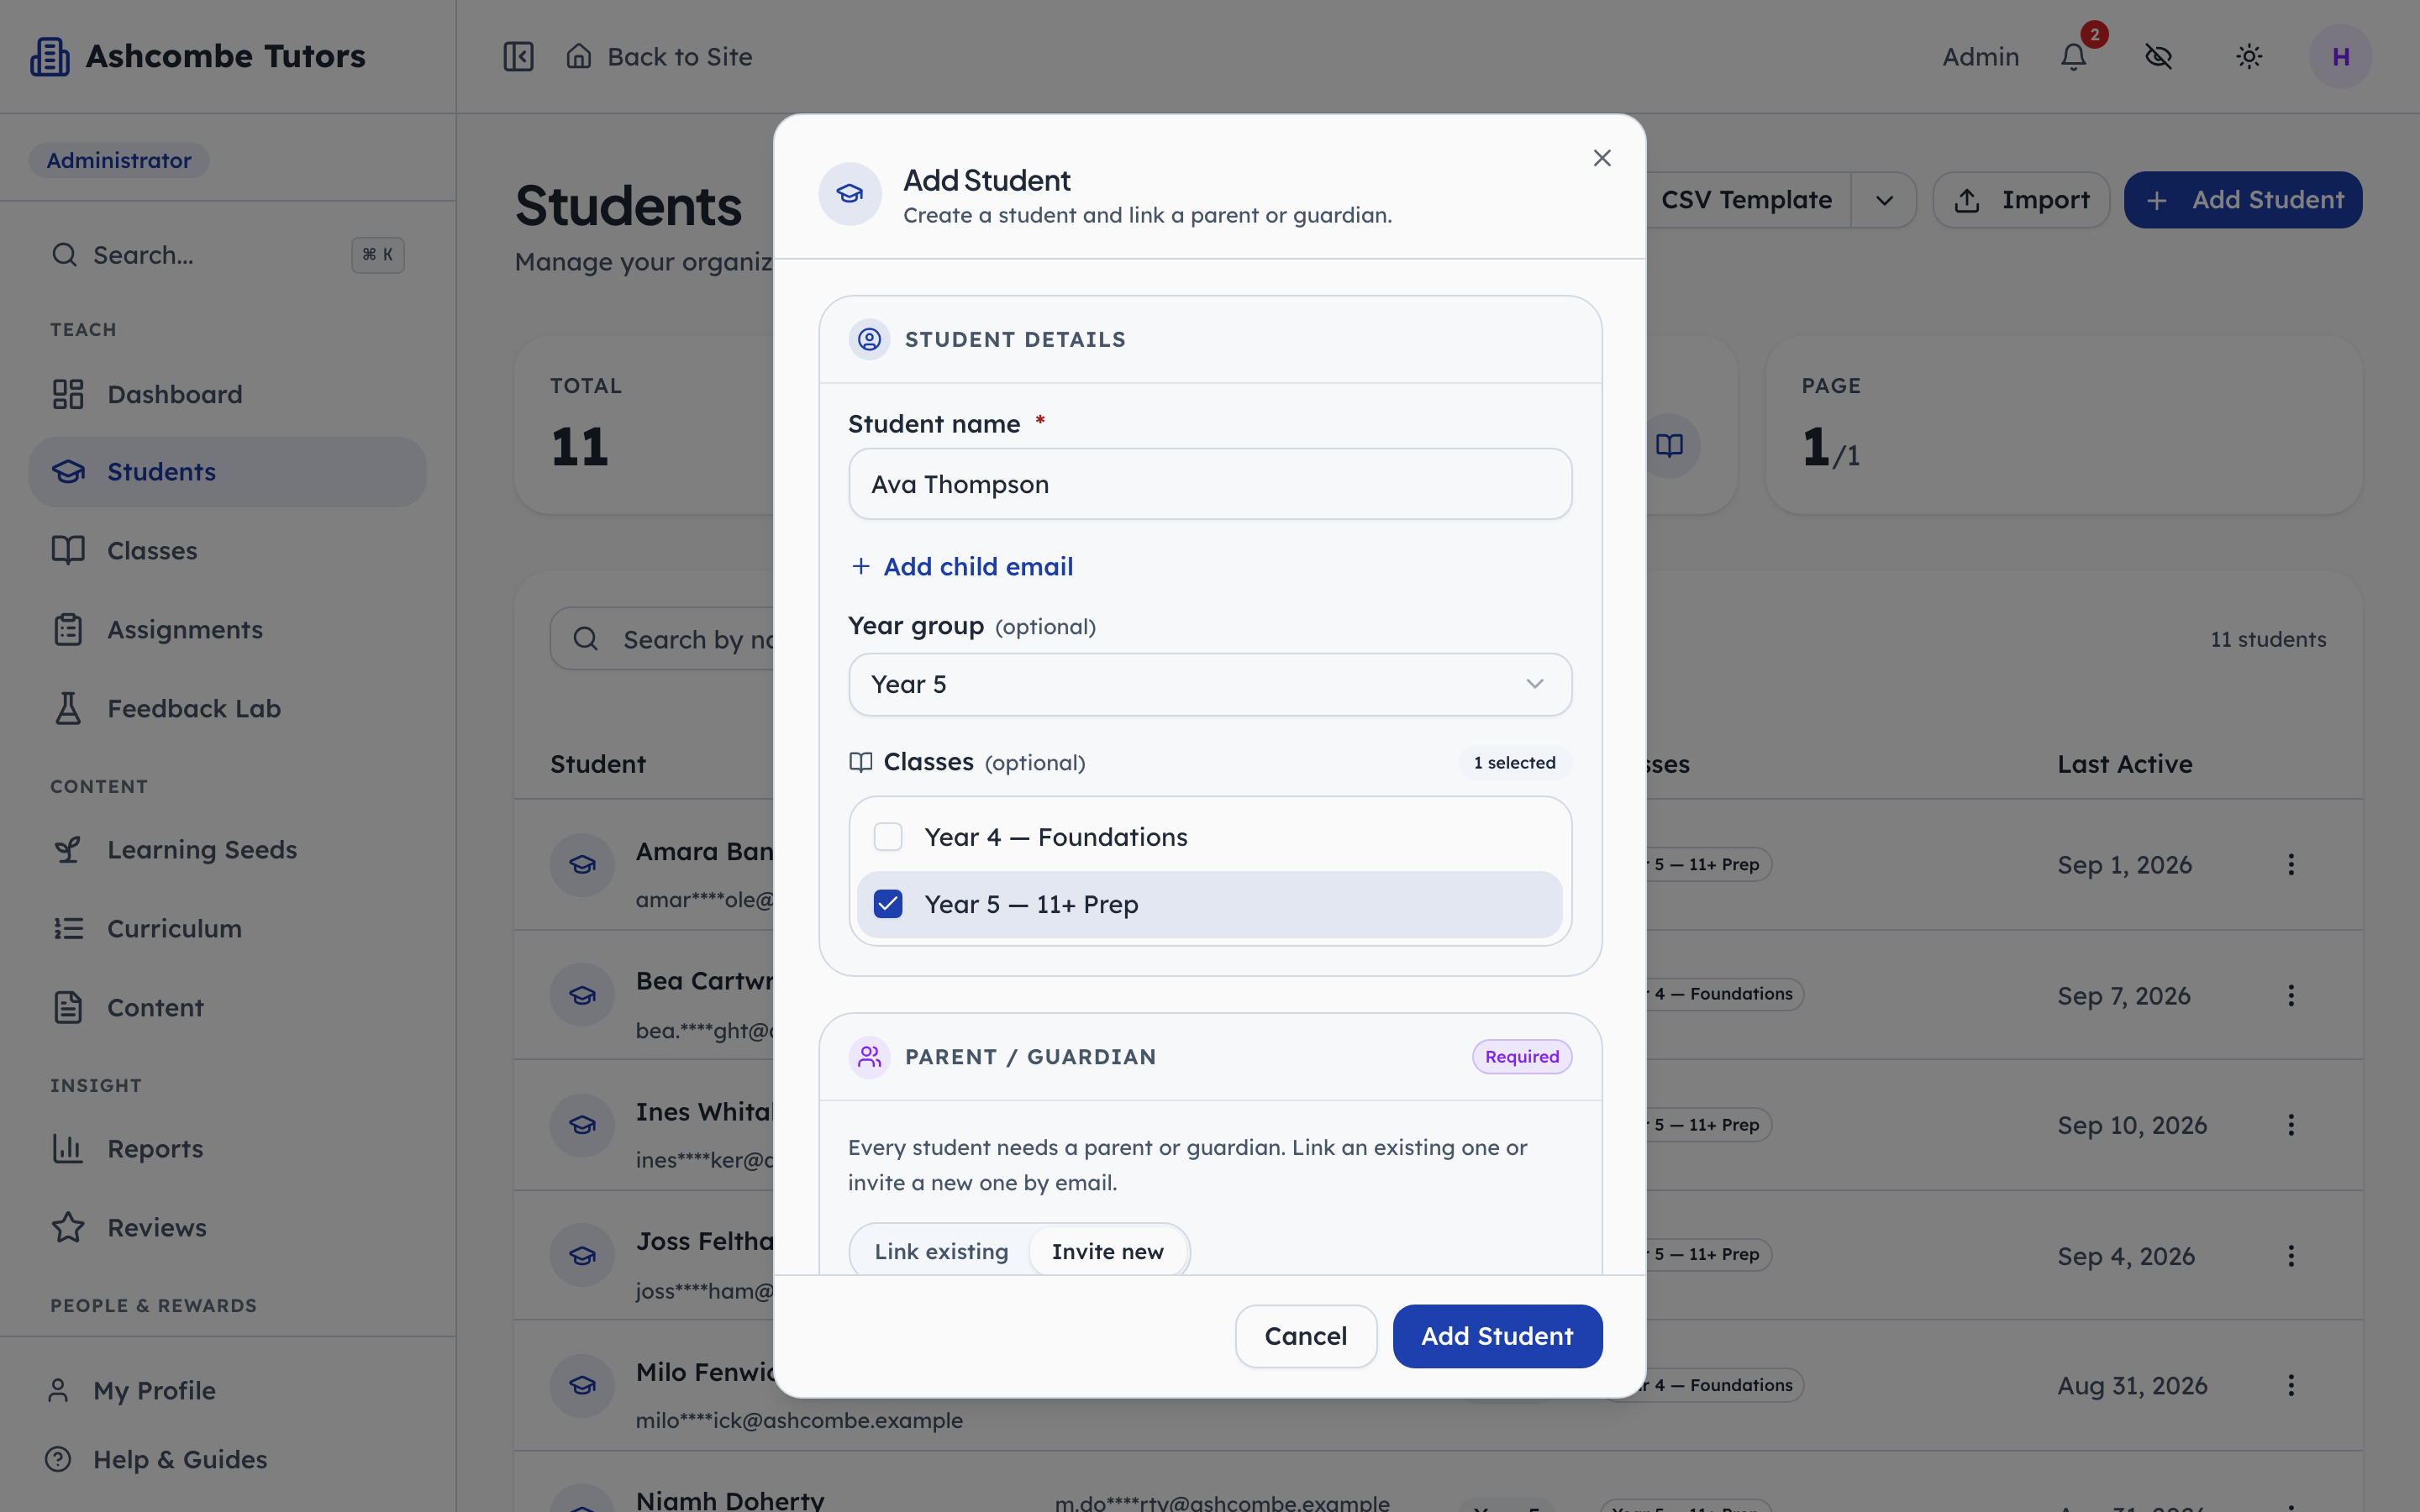Viewport: 2420px width, 1512px height.
Task: Click the H user avatar
Action: [2340, 57]
